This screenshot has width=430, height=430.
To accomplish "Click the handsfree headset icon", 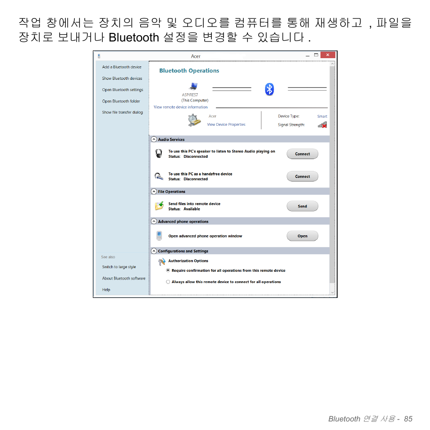I will (159, 176).
